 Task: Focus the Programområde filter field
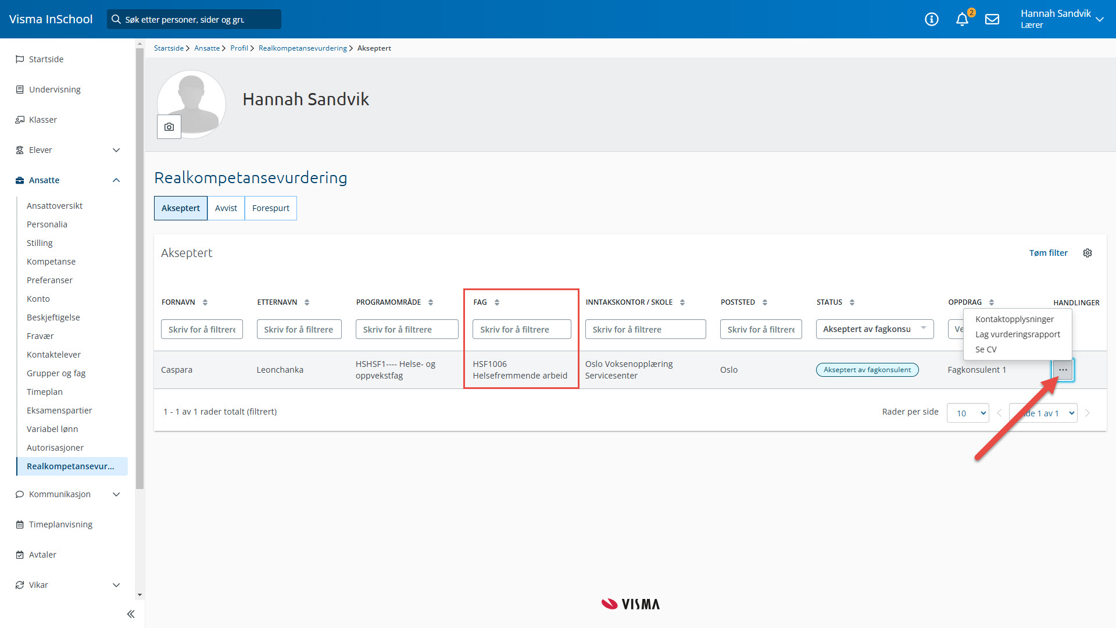click(x=407, y=329)
